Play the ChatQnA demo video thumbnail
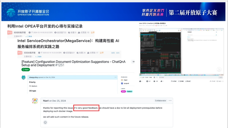Image resolution: width=228 pixels, height=128 pixels. click(x=181, y=52)
